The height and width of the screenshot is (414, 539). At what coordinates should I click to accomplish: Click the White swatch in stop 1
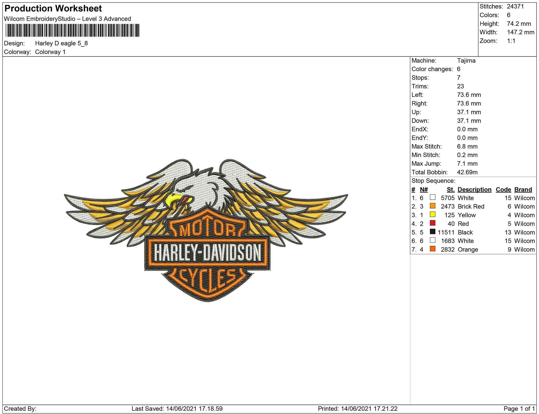(432, 197)
